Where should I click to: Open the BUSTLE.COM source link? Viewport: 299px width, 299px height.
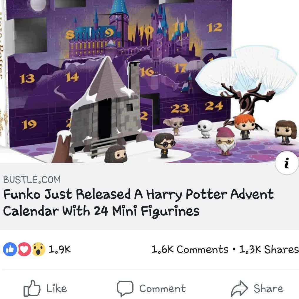pyautogui.click(x=32, y=180)
